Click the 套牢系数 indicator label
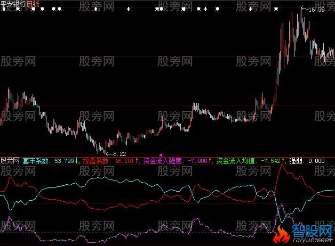Viewport: 335px width, 246px height. click(35, 161)
